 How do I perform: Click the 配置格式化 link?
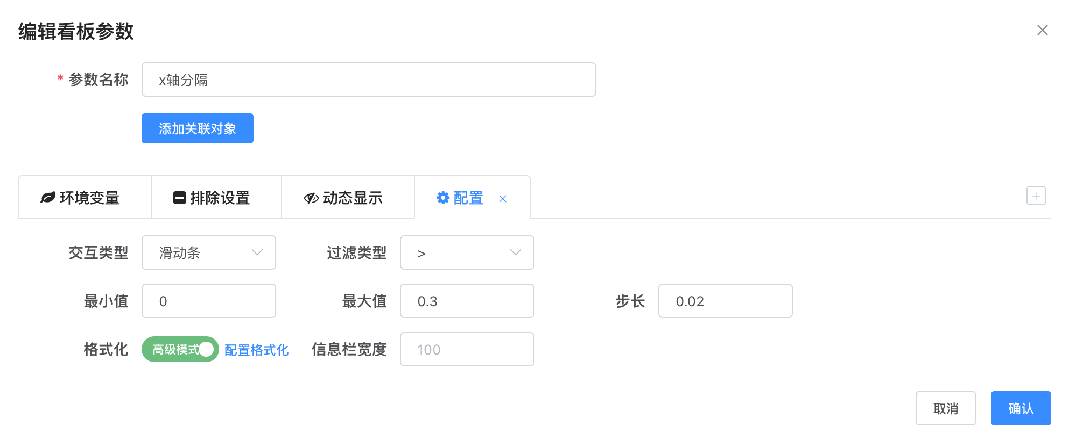256,350
